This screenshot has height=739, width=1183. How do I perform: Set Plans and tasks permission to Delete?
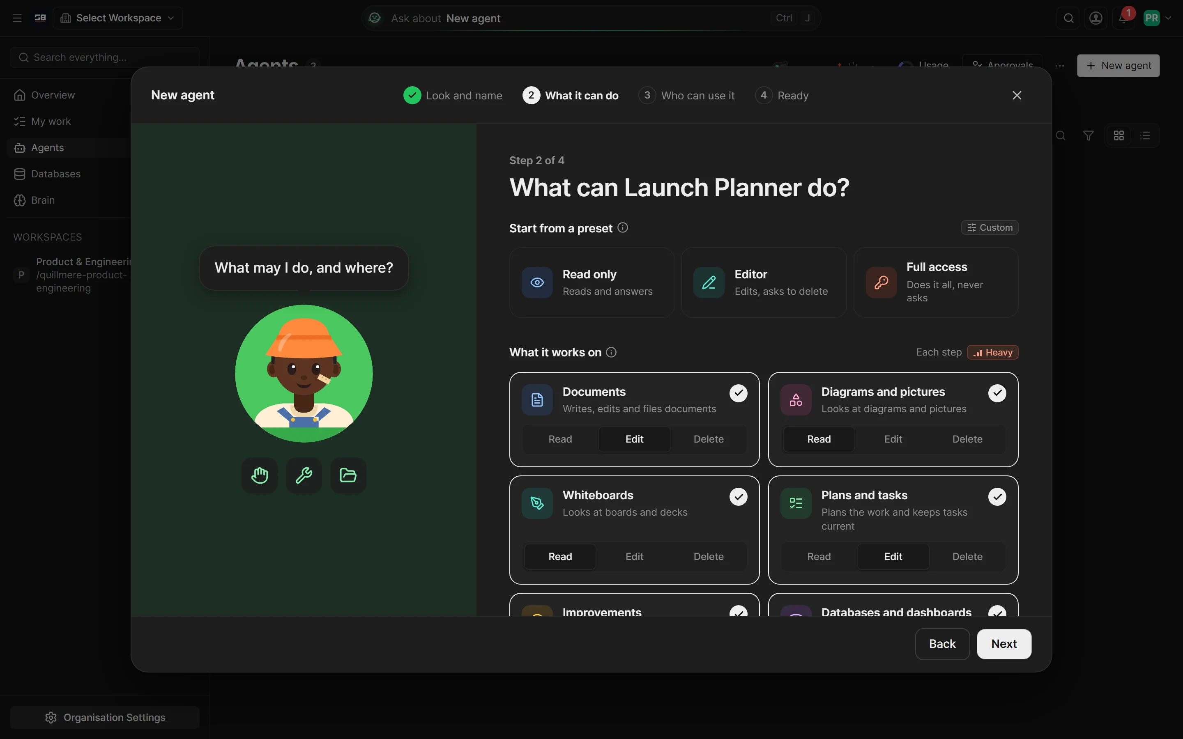(x=967, y=556)
